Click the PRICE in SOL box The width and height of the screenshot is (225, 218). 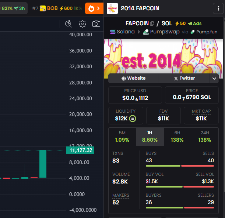tap(192, 95)
